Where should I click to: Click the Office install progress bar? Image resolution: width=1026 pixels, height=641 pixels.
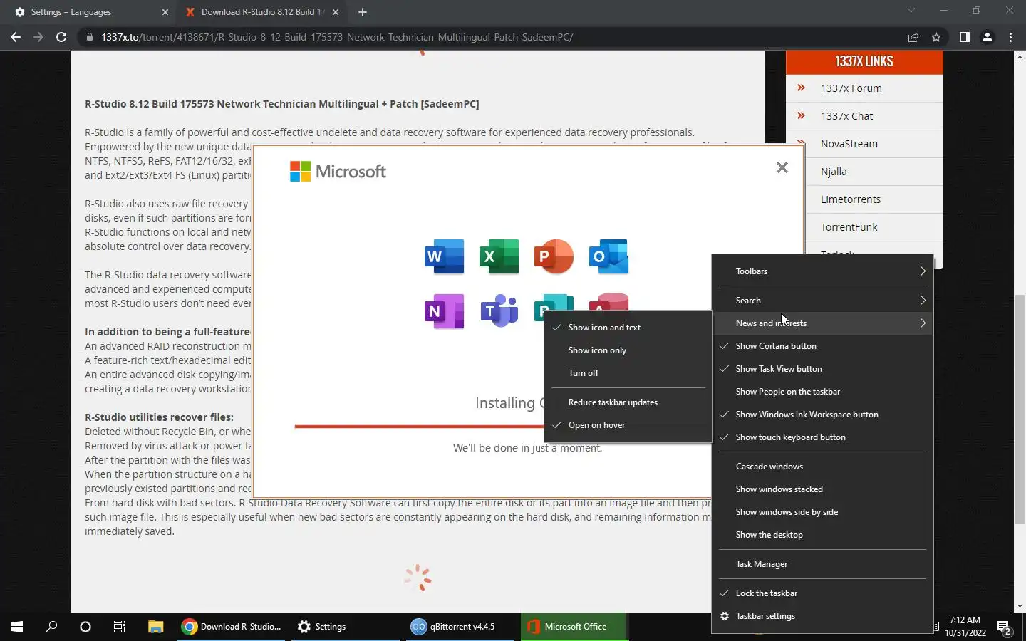point(419,427)
